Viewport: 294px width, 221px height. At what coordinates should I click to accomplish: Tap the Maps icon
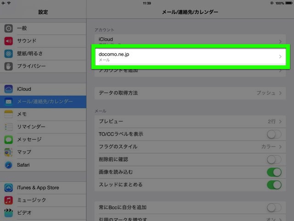pyautogui.click(x=8, y=152)
